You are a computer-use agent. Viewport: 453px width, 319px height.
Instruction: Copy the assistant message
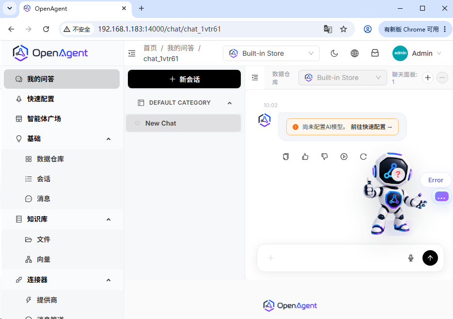(x=286, y=157)
